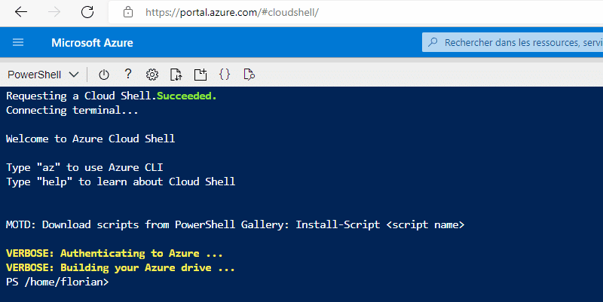The image size is (603, 302).
Task: Expand the PowerShell shell type dropdown
Action: click(x=43, y=75)
